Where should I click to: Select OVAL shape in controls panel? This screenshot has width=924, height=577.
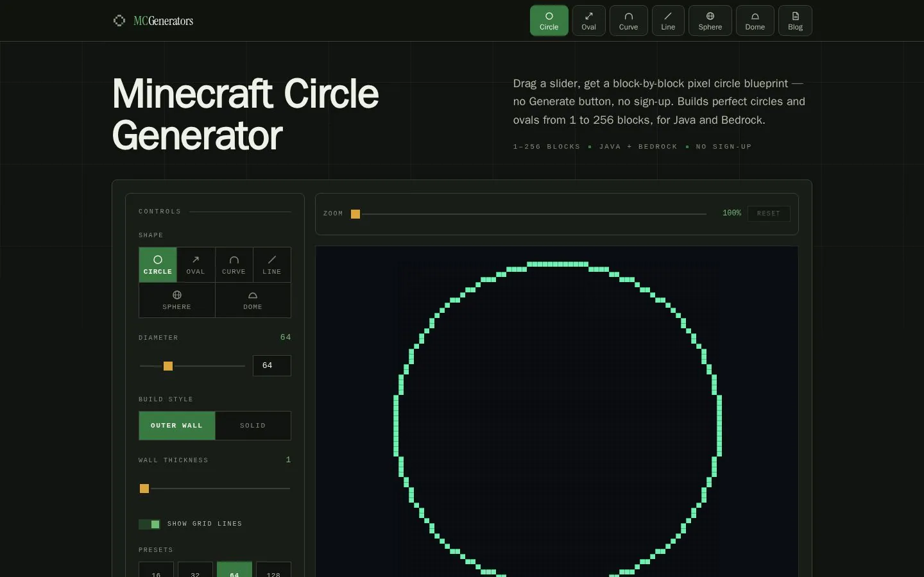click(196, 265)
